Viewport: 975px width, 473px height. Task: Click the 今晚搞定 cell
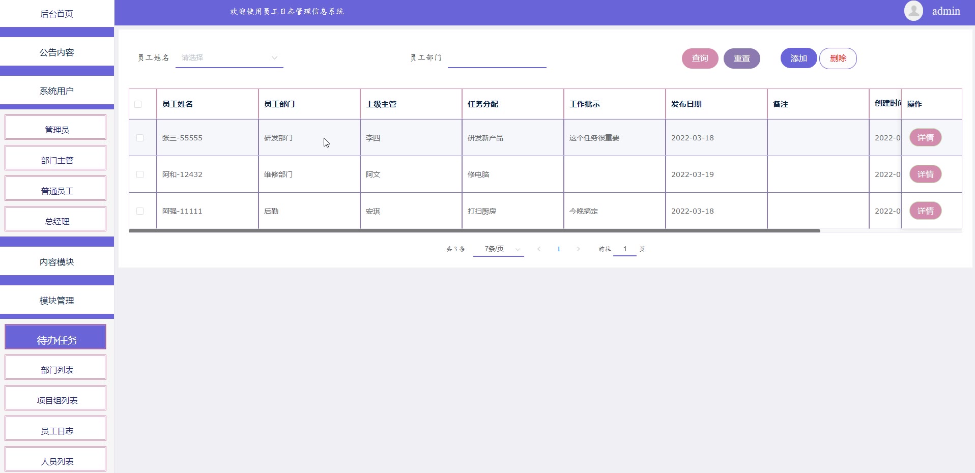tap(615, 211)
